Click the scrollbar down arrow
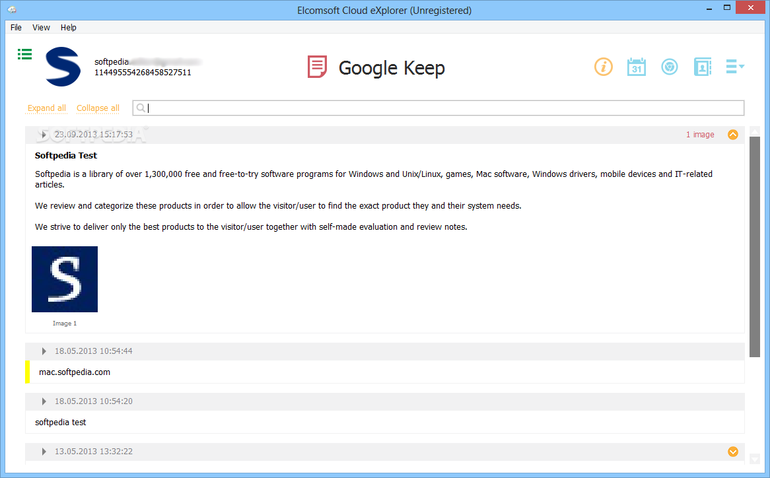Viewport: 770px width, 478px height. pos(755,459)
